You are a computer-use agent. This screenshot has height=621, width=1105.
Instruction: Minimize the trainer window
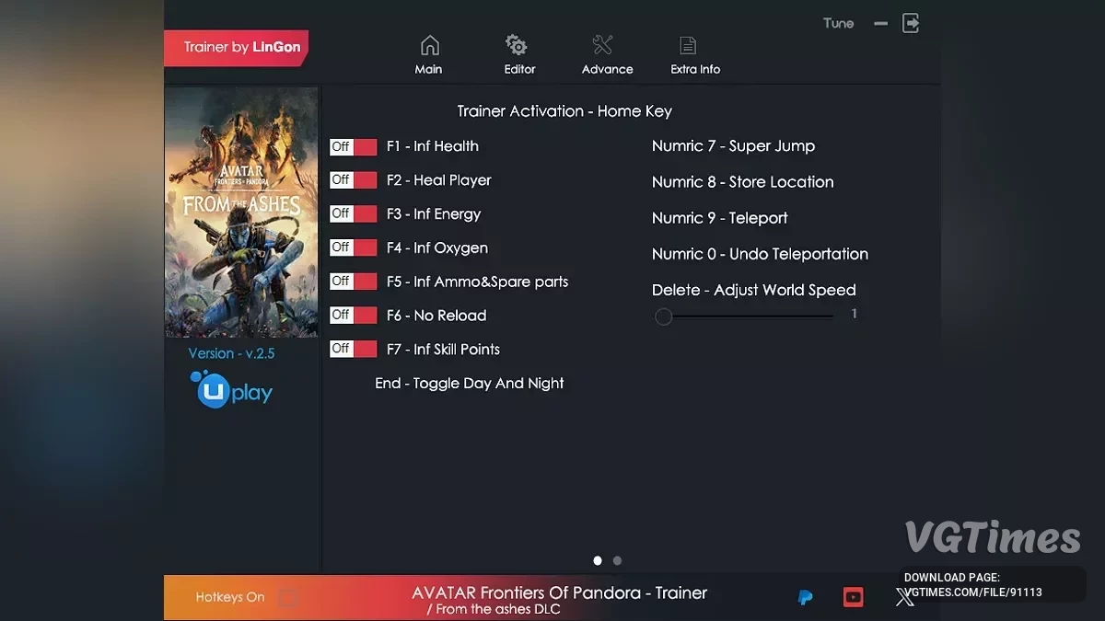click(881, 24)
